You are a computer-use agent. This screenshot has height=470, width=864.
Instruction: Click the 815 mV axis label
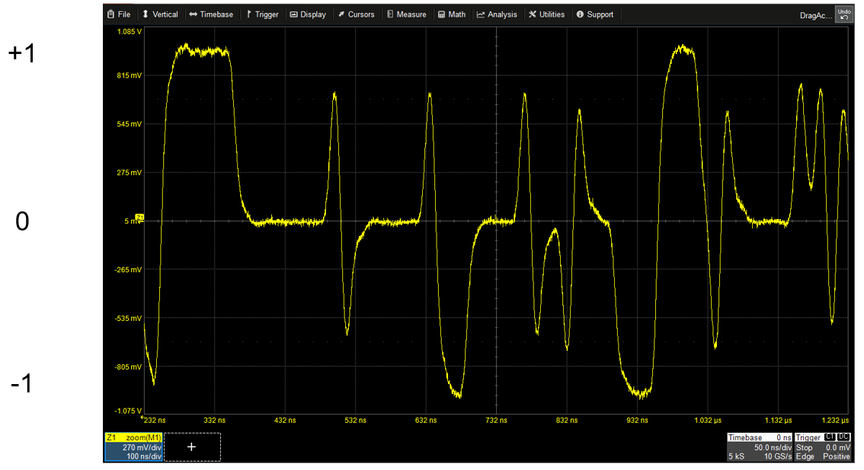[129, 75]
